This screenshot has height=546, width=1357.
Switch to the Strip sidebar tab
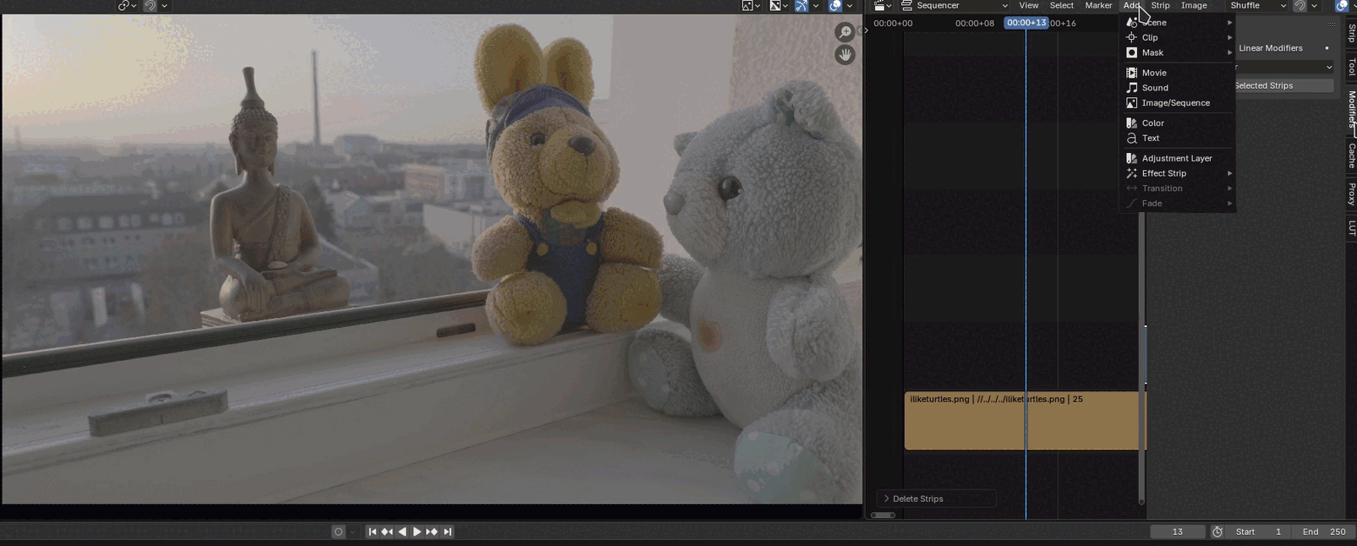point(1351,33)
